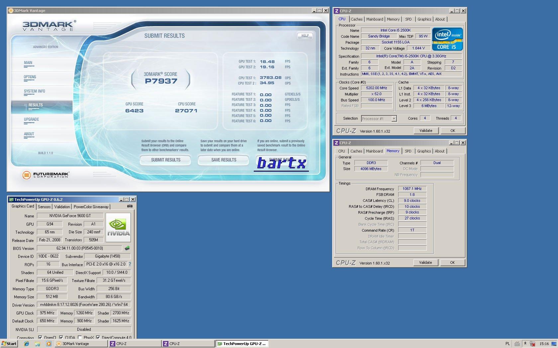Switch to 3DMark Vantage taskbar button

81,344
